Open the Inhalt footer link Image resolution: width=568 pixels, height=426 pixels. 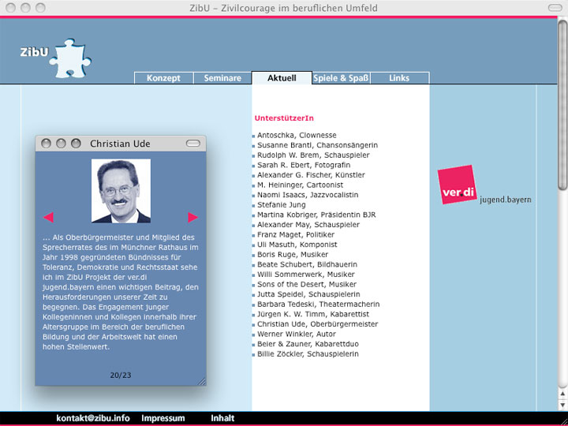coord(222,418)
